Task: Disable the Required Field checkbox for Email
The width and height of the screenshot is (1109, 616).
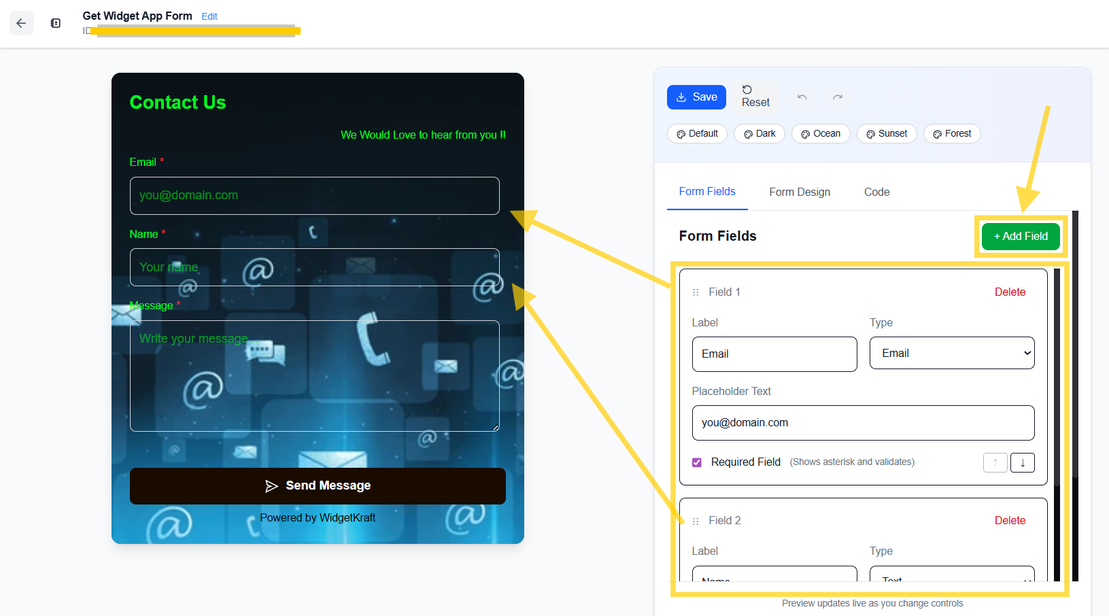Action: pos(696,462)
